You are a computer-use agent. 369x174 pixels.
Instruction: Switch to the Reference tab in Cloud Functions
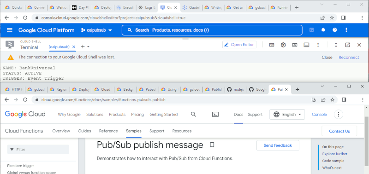108,131
